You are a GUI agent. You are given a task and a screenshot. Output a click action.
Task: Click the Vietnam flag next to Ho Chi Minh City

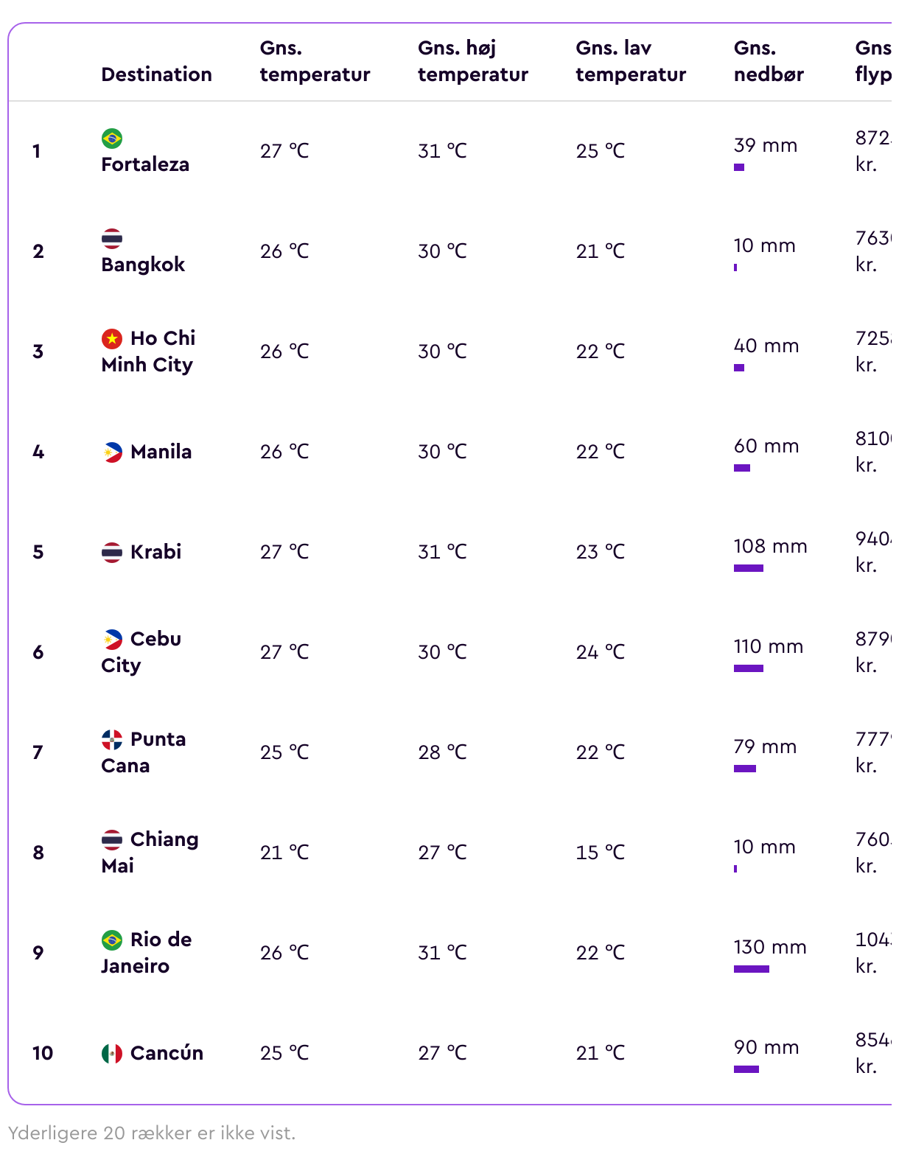click(x=112, y=338)
